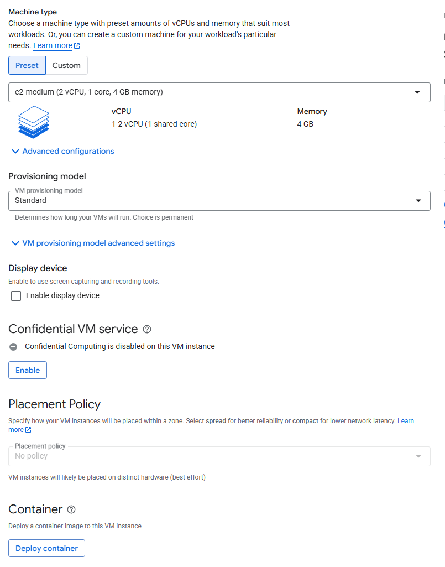This screenshot has width=445, height=567.
Task: Open the e2-medium machine type dropdown
Action: pos(219,92)
